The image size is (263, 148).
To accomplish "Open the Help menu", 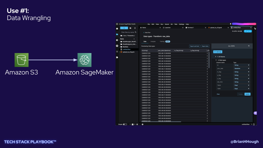I will 187,24.
